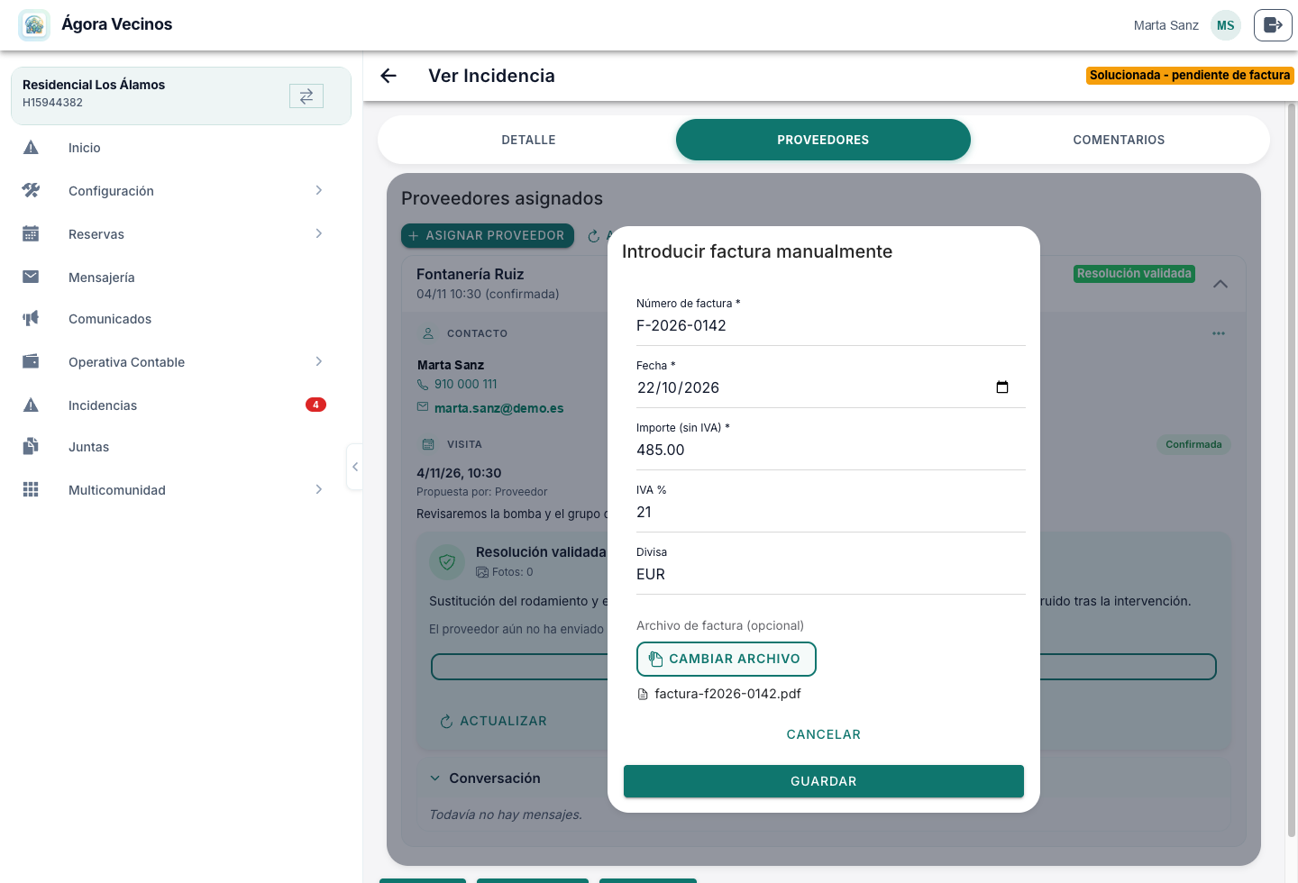
Task: Click the Guardar button
Action: [824, 781]
